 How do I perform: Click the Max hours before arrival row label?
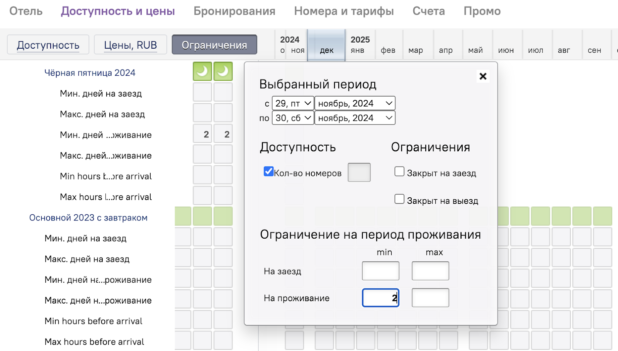coord(94,342)
